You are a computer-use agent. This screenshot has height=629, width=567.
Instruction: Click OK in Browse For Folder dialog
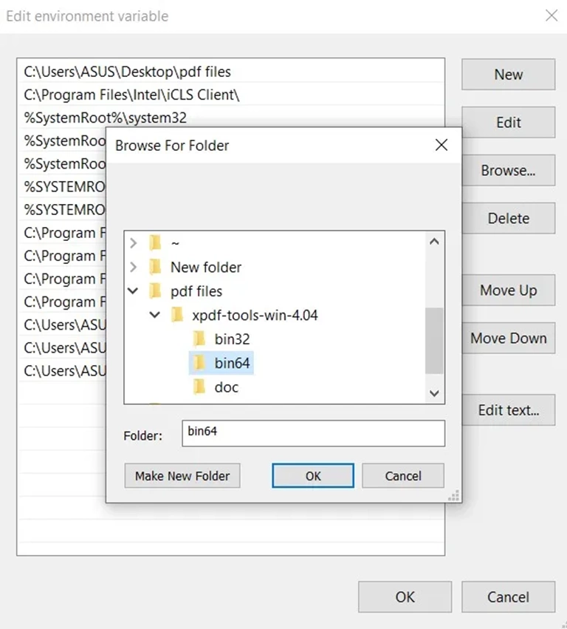tap(313, 476)
